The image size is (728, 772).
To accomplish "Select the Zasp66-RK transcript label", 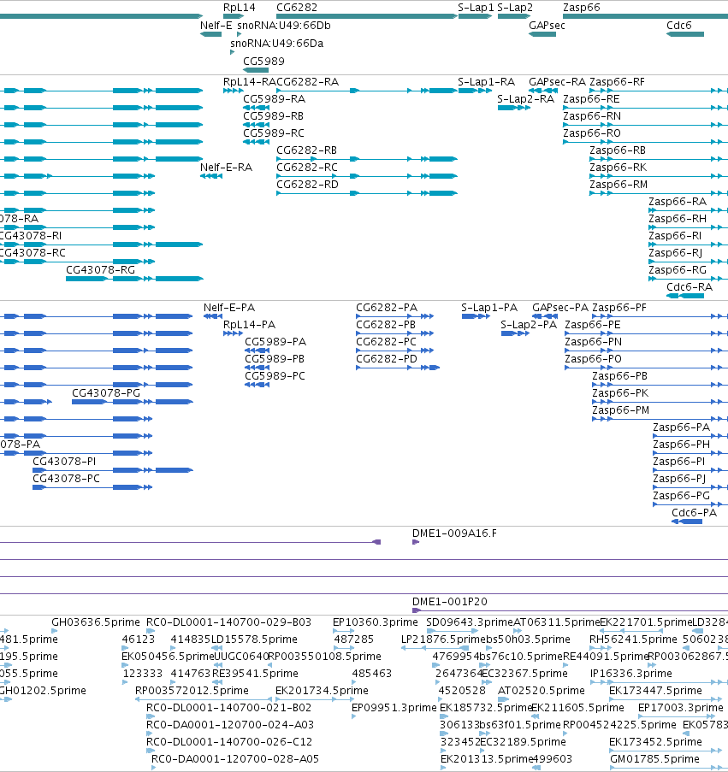I will coord(619,168).
